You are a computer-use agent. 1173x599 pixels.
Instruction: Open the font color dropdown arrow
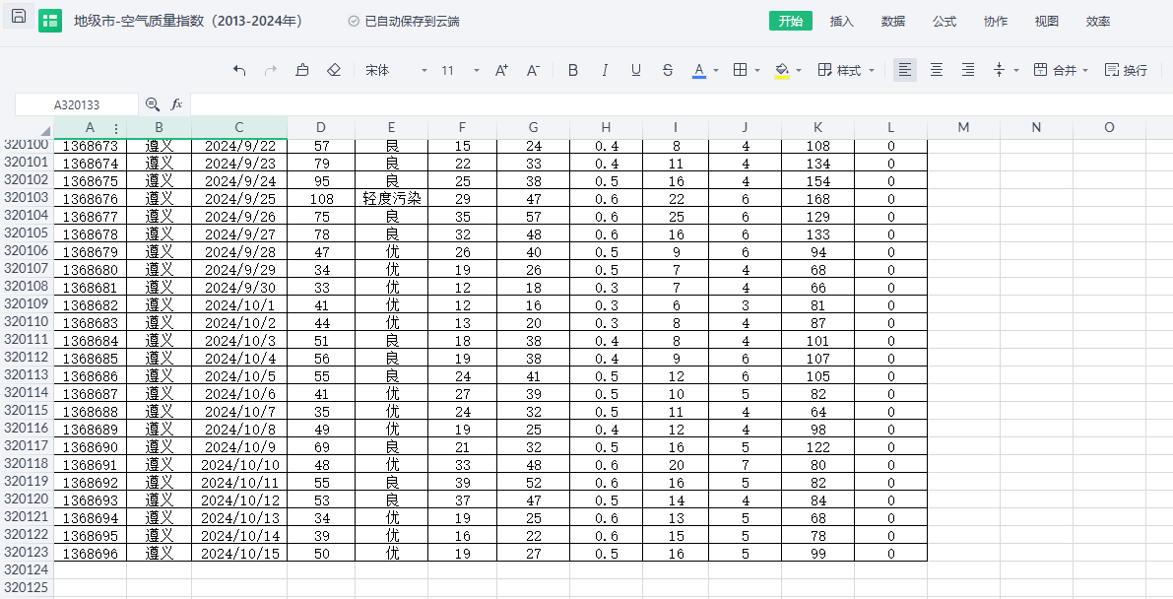click(716, 70)
